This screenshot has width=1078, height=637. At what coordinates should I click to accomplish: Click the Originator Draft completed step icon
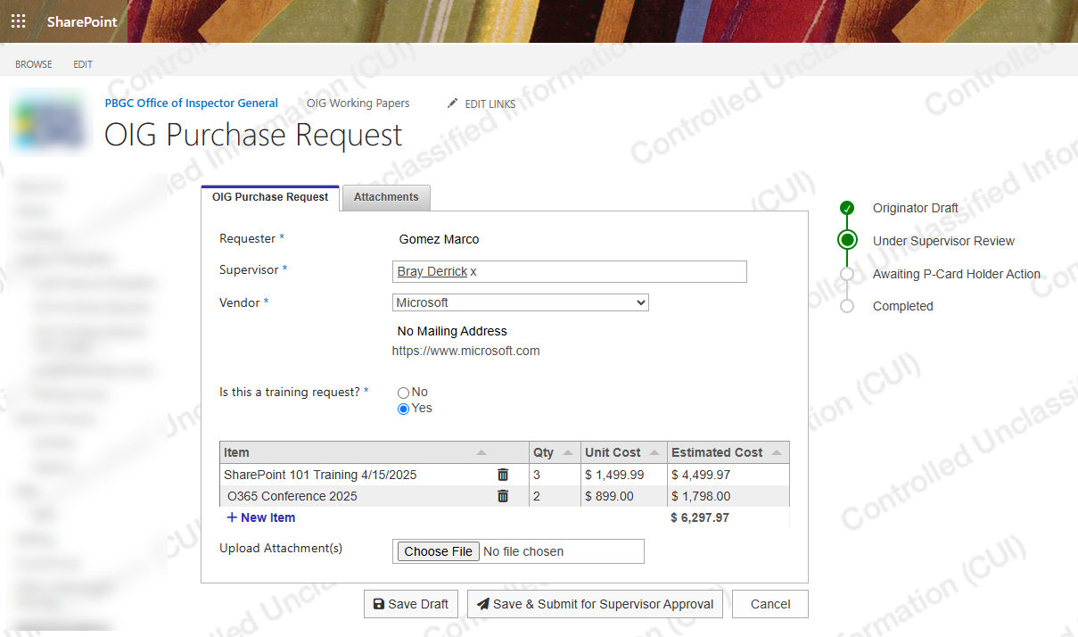click(847, 208)
